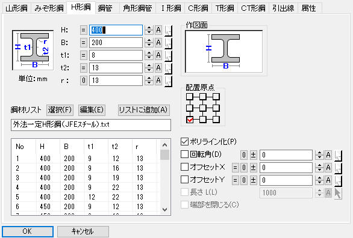Viewport: 353px width, 238px height.
Task: Click the B value input field
Action: (x=116, y=43)
